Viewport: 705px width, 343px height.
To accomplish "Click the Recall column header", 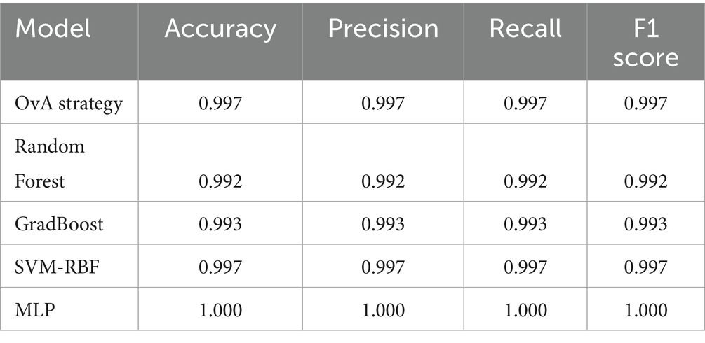I will tap(525, 29).
